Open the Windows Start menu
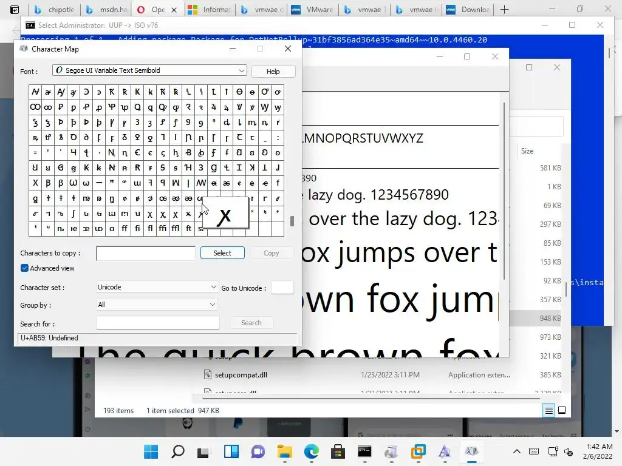The image size is (622, 466). pos(151,451)
